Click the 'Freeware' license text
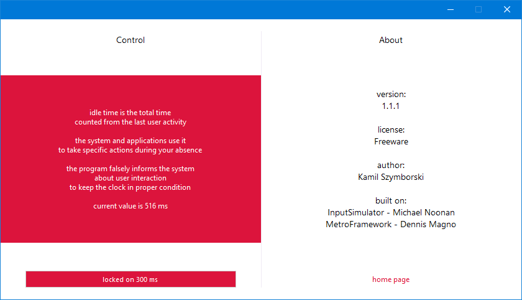The image size is (522, 300). coord(391,141)
